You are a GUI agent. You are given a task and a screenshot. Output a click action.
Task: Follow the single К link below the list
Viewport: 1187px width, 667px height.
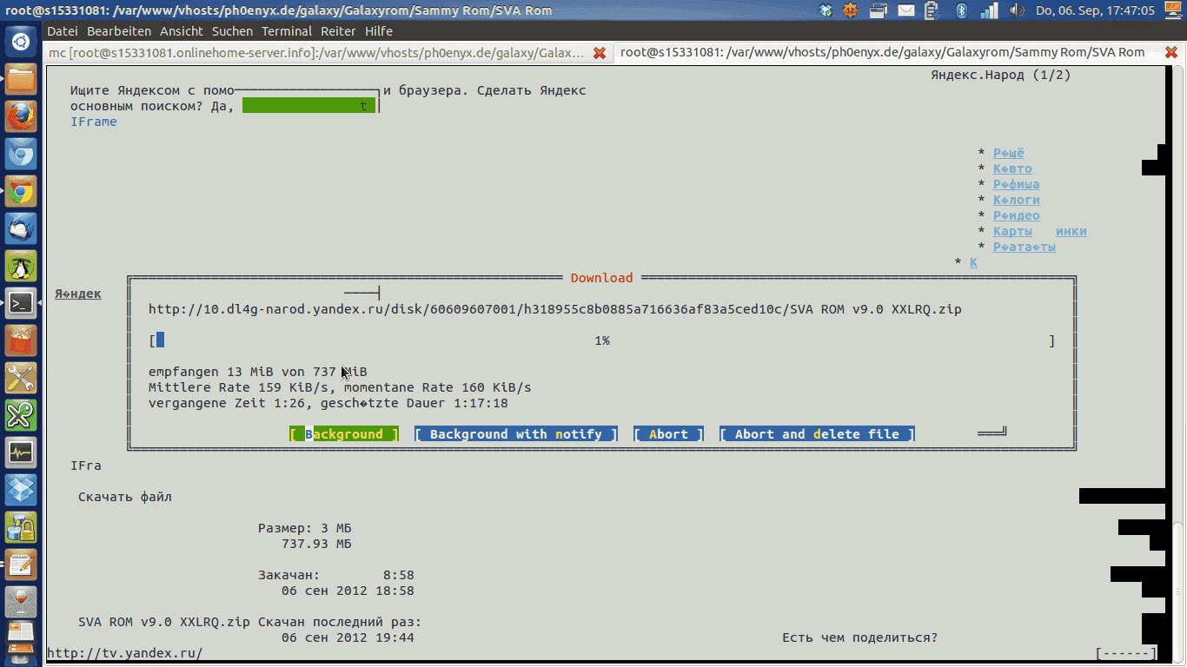pyautogui.click(x=973, y=262)
